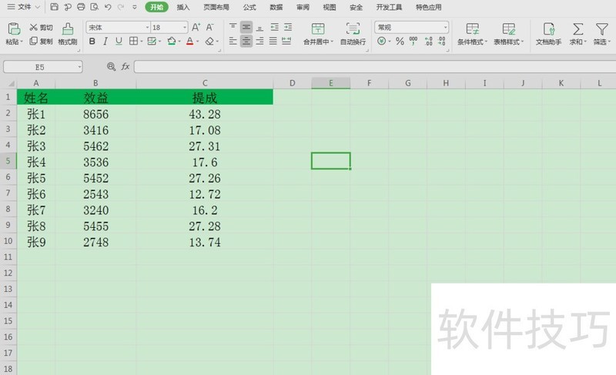Screen dimensions: 616x375
Task: Click the Filter (筛选) funnel icon
Action: coord(601,29)
